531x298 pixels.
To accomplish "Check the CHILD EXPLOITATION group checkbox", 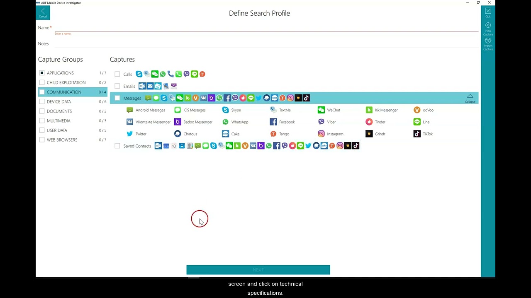I will coord(42,82).
